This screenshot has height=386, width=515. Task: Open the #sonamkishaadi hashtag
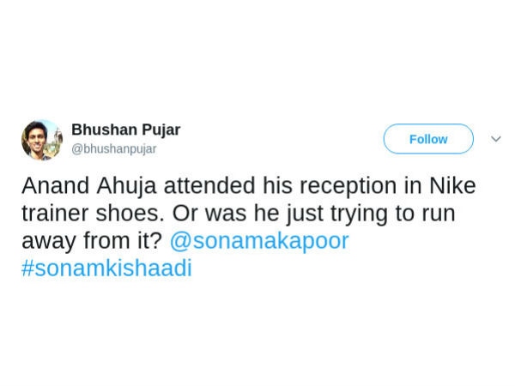pos(106,268)
